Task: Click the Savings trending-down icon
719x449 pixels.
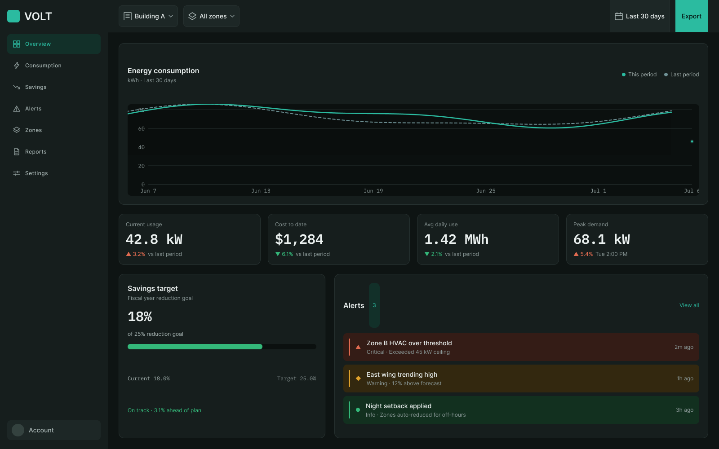Action: pos(17,87)
